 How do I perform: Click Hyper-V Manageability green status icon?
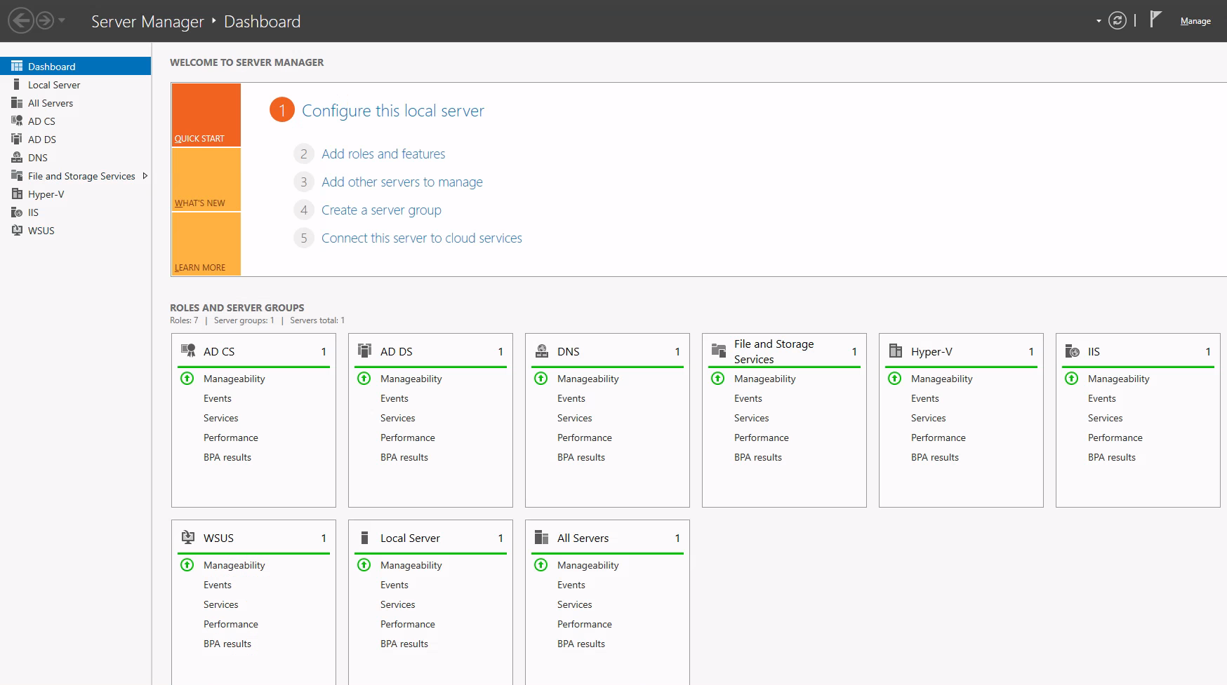coord(895,379)
